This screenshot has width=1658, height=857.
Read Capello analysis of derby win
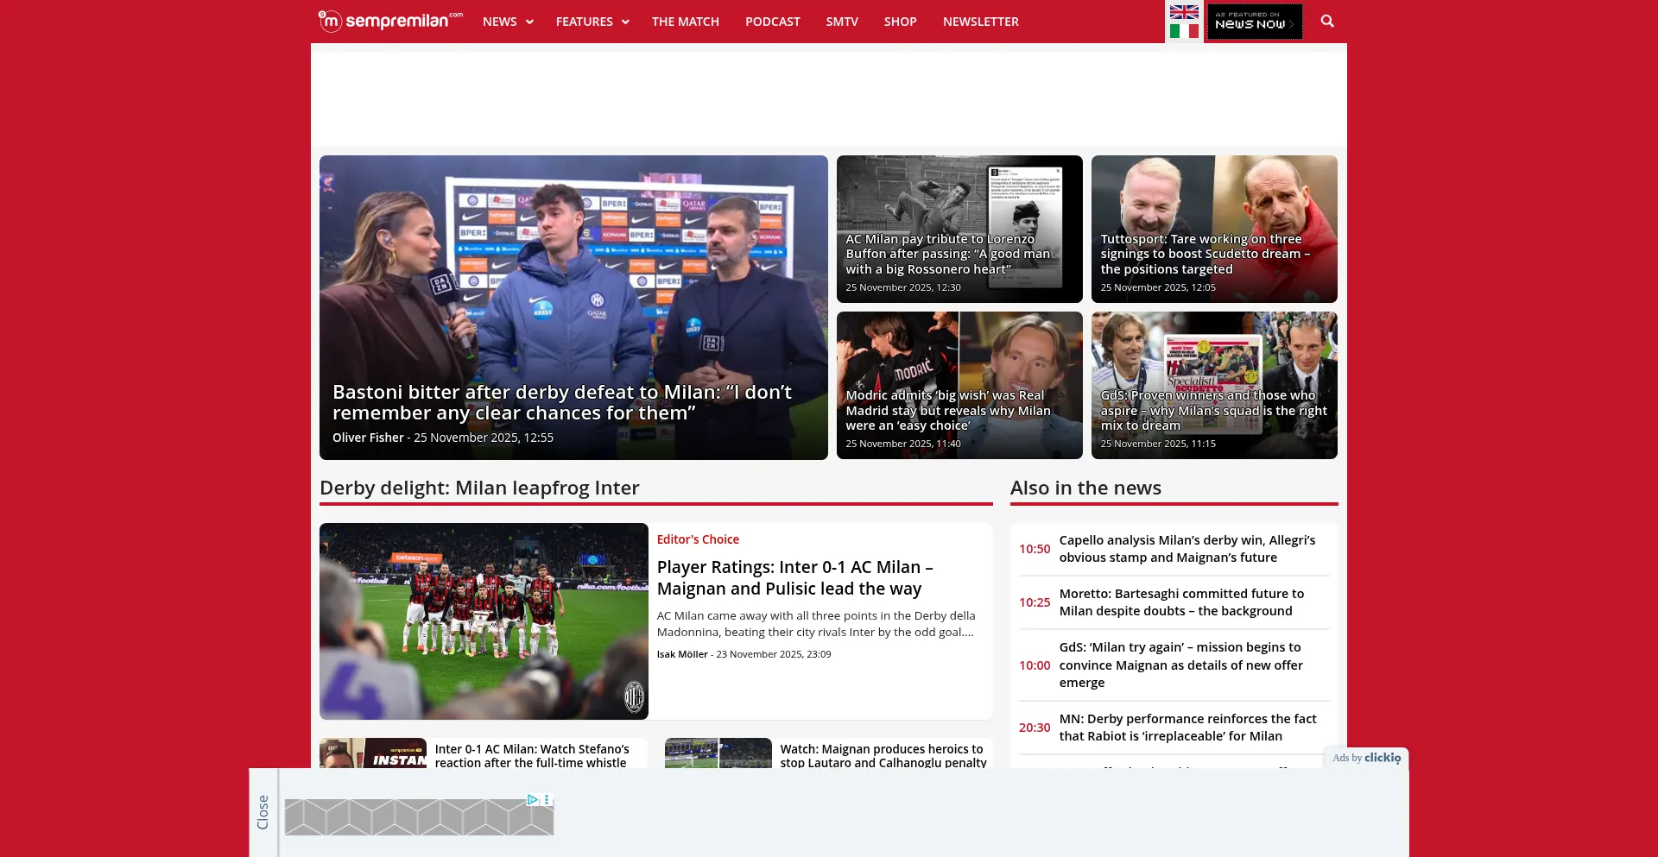click(1187, 549)
